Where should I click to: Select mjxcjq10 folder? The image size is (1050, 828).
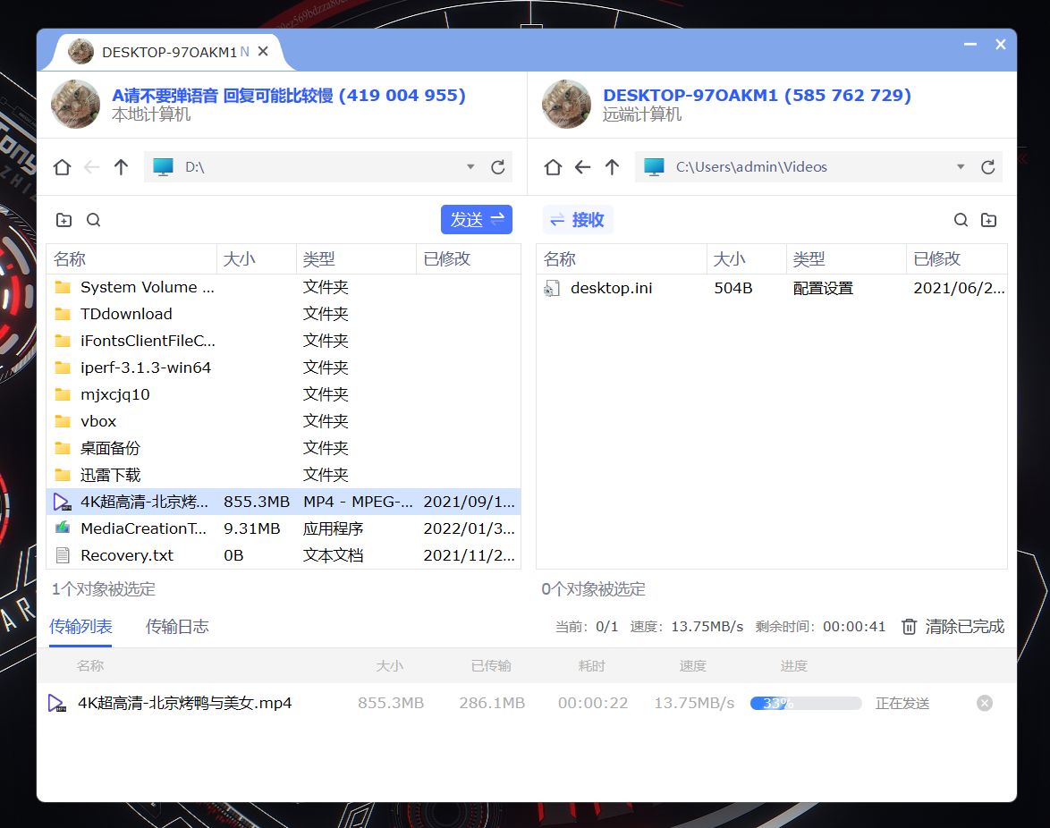(284, 394)
